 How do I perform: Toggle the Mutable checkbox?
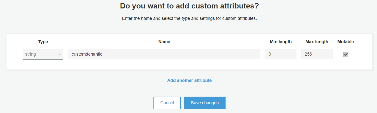(346, 55)
